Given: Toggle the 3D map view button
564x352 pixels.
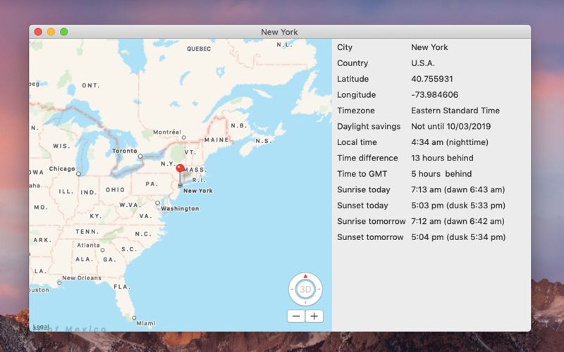Looking at the screenshot, I should click(305, 289).
